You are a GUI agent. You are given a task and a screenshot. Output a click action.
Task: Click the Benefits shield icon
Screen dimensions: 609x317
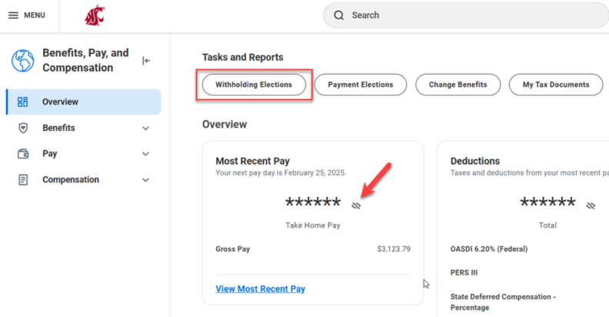tap(22, 128)
